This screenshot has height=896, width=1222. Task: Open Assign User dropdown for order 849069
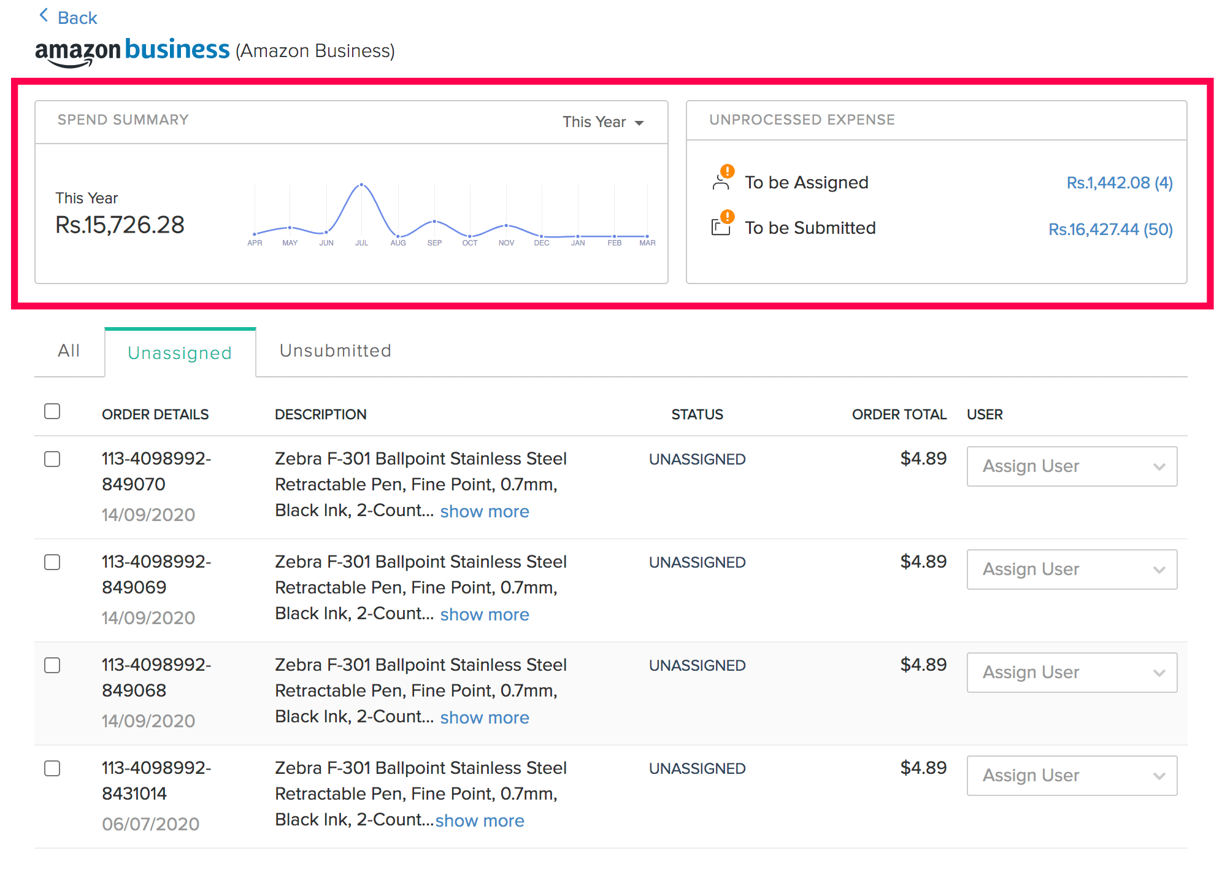(x=1071, y=570)
